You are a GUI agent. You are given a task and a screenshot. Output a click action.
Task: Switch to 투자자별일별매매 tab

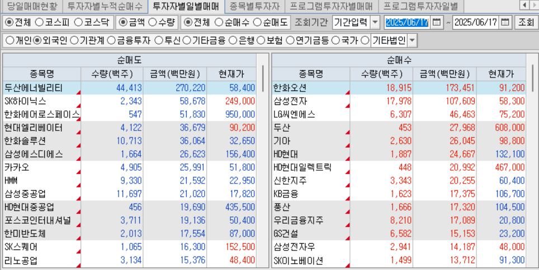click(x=186, y=6)
